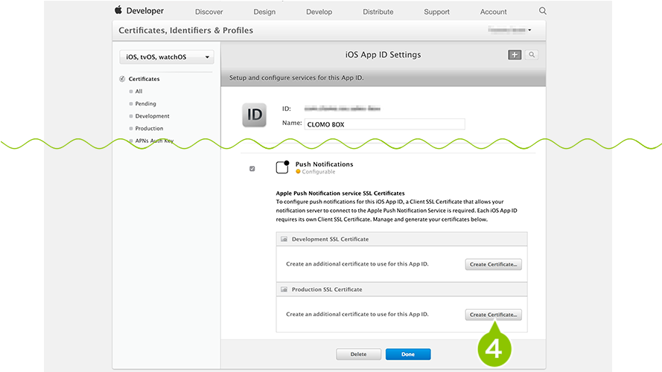Select Development under Certificates
Viewport: 662px width, 372px height.
(x=153, y=116)
